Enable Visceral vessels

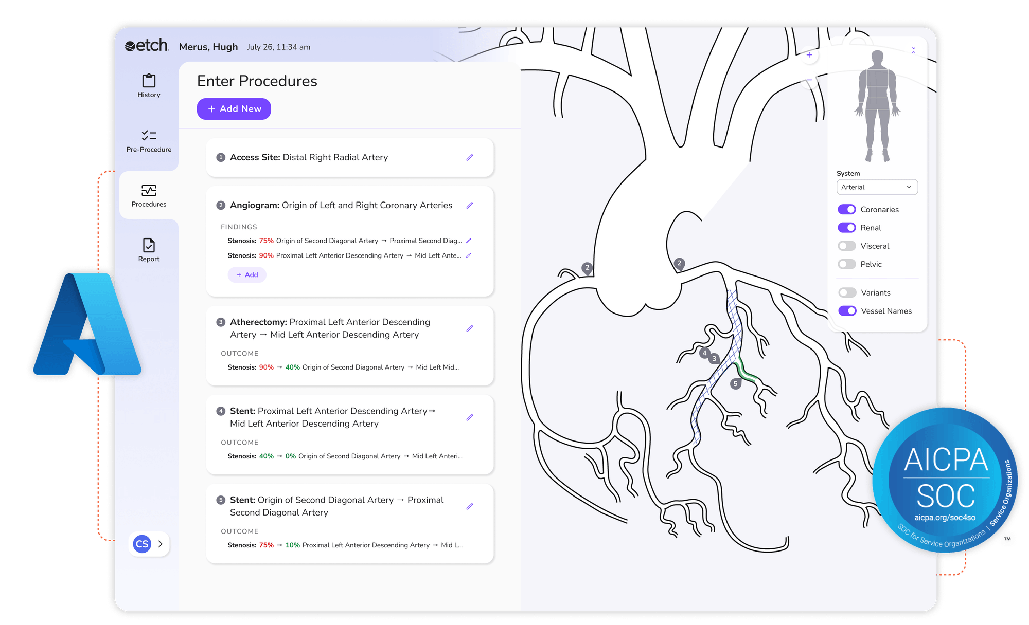847,246
